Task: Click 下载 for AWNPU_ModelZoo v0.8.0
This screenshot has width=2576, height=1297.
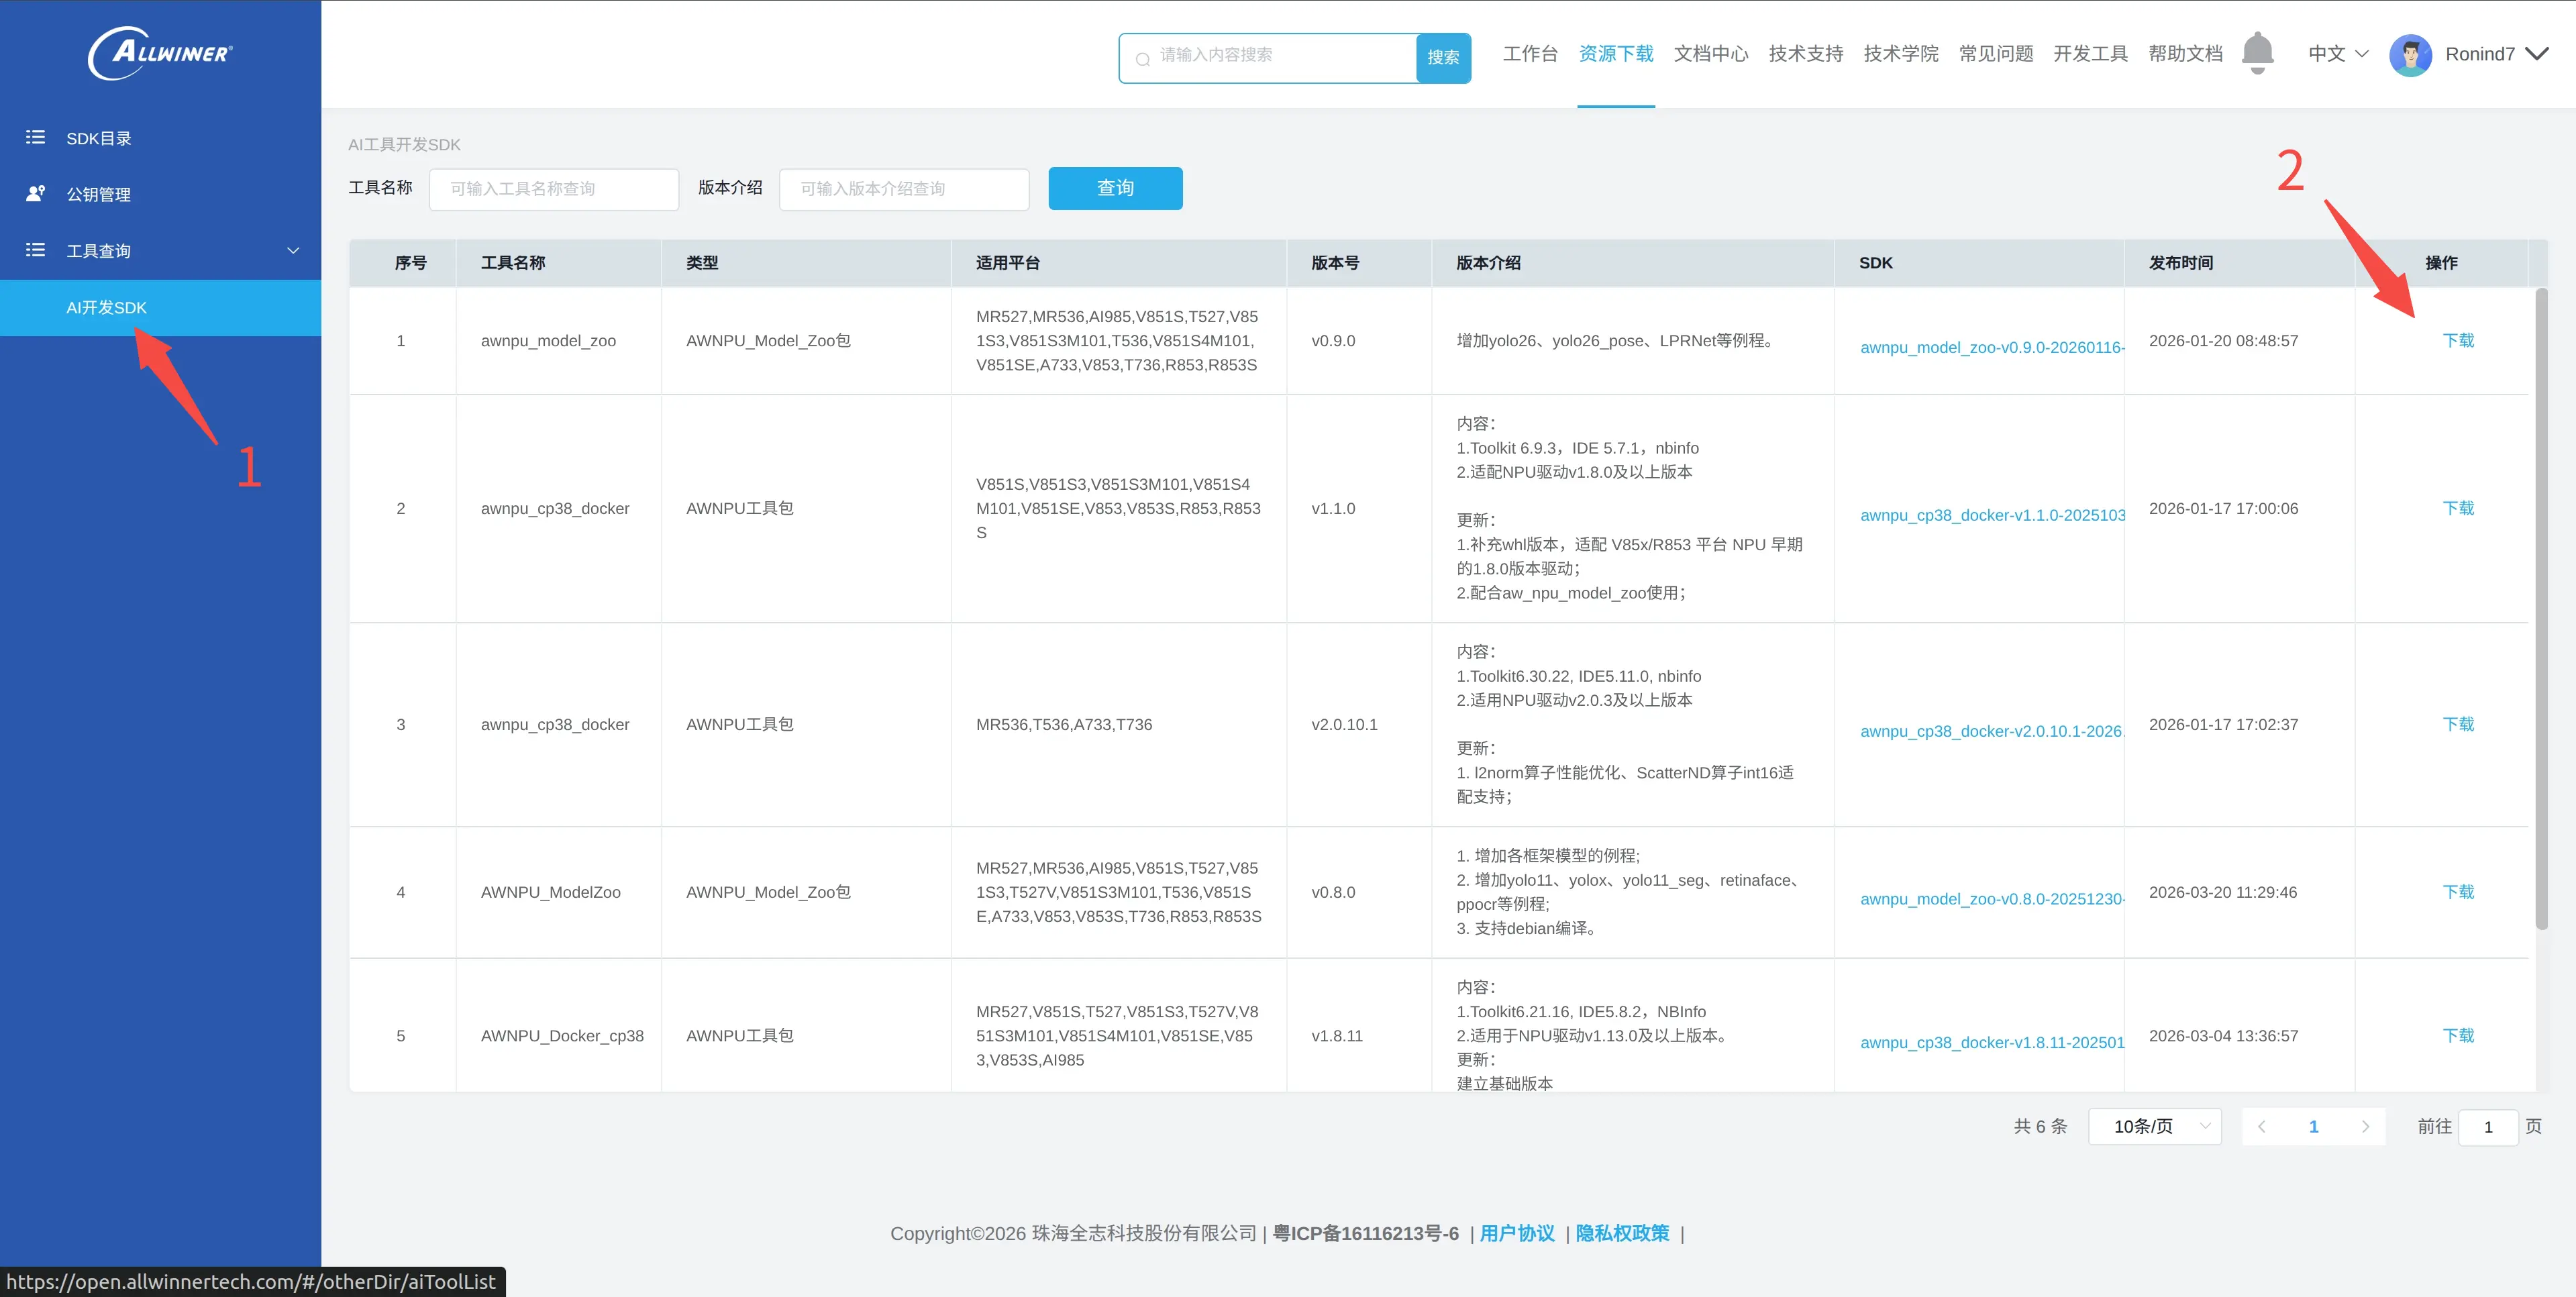Action: point(2458,892)
